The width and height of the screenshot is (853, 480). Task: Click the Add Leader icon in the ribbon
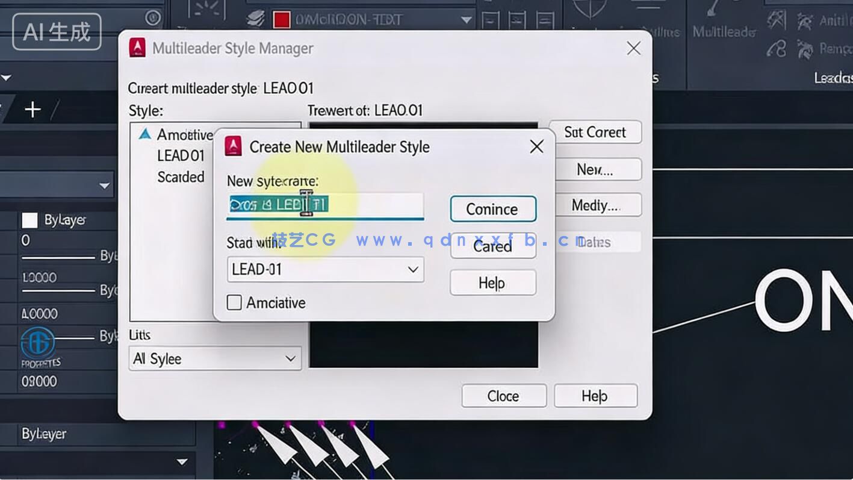pyautogui.click(x=805, y=20)
